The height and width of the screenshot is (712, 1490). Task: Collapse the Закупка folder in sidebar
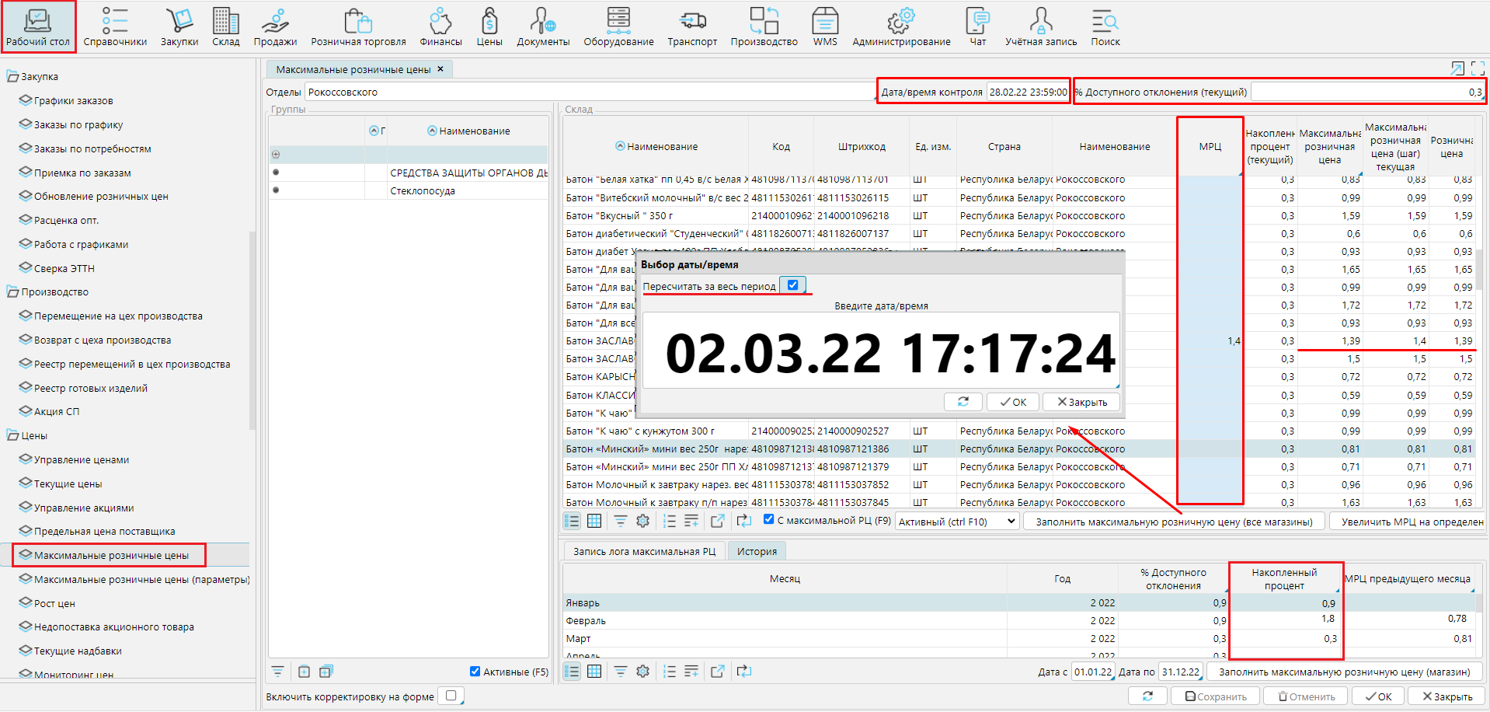[12, 76]
